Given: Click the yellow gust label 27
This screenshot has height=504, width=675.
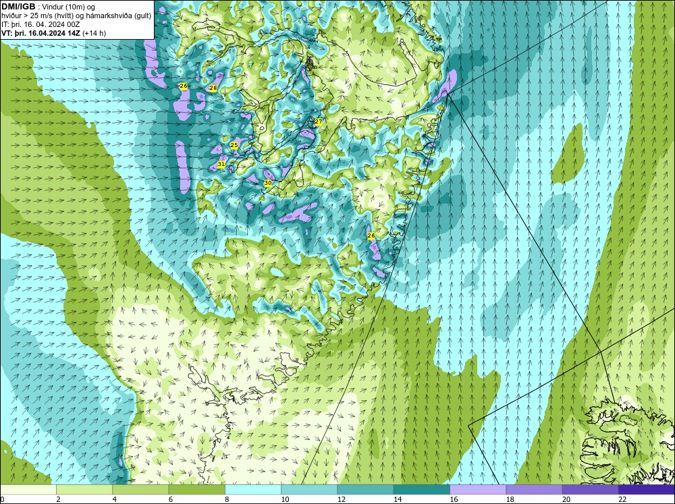Looking at the screenshot, I should coord(318,122).
